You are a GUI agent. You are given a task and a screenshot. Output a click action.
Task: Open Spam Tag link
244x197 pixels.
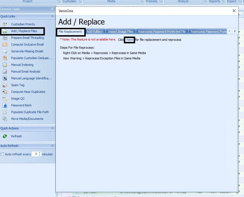(17, 85)
